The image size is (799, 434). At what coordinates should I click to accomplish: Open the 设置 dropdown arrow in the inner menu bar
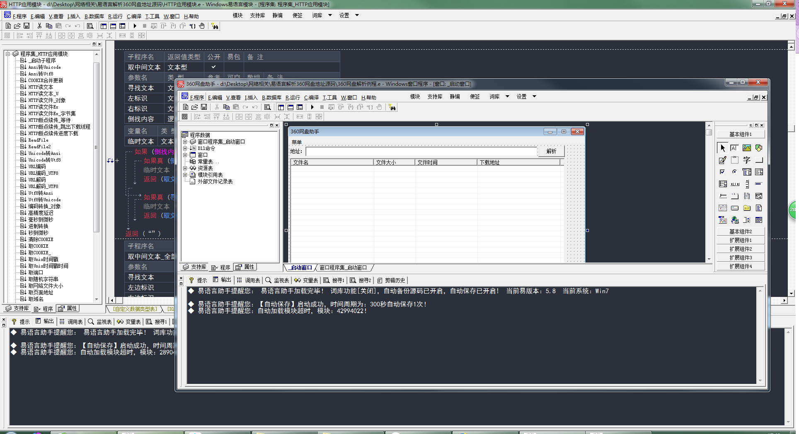534,96
